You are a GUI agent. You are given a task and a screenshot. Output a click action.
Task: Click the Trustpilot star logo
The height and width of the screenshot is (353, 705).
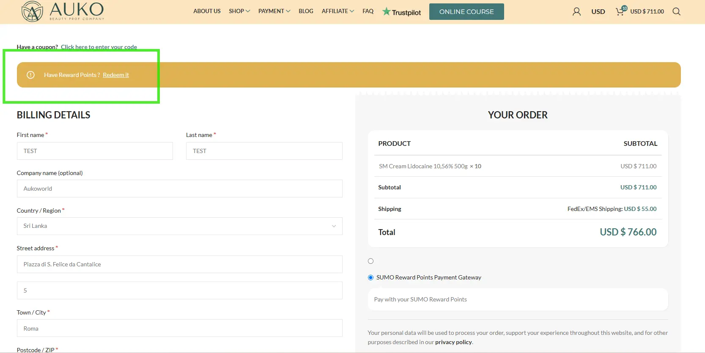pos(401,12)
